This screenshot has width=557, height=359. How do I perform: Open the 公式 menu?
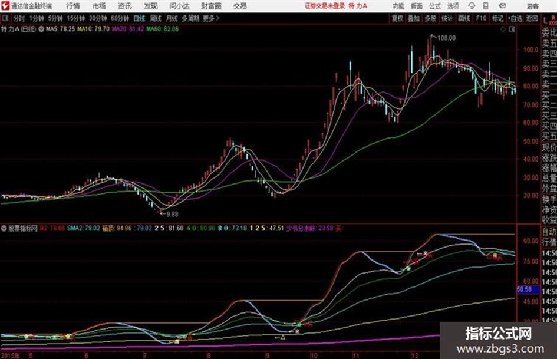pyautogui.click(x=435, y=6)
